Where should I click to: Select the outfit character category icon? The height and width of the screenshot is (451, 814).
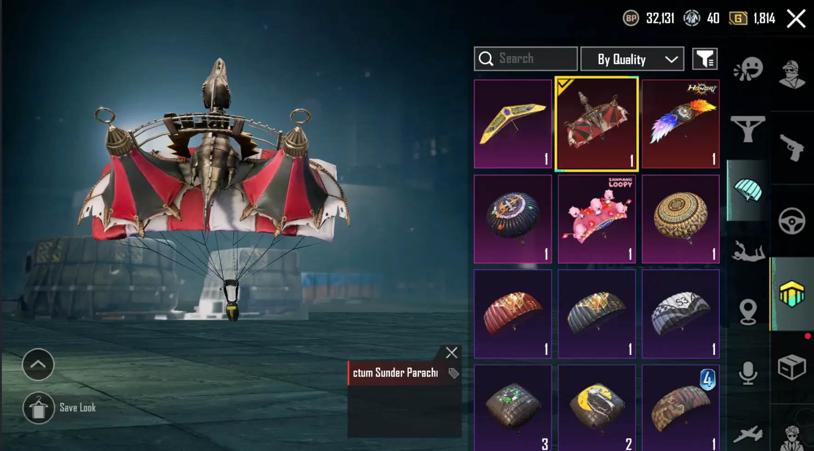click(792, 74)
